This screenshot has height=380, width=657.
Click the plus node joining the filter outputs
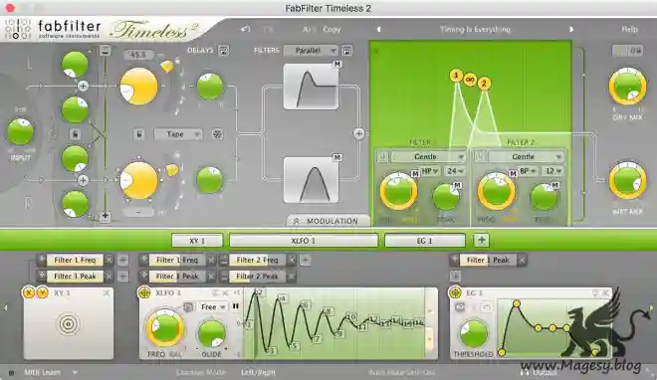(x=359, y=133)
